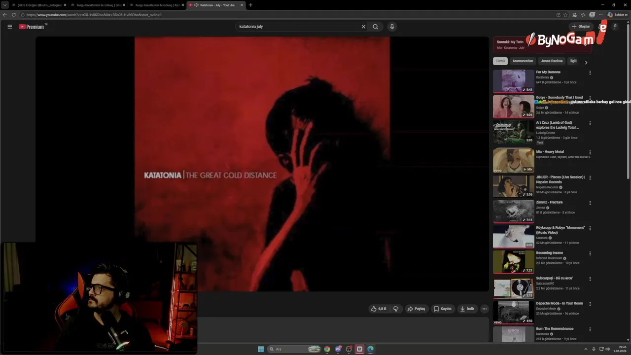Clear the search box with the X
The image size is (631, 355).
363,27
